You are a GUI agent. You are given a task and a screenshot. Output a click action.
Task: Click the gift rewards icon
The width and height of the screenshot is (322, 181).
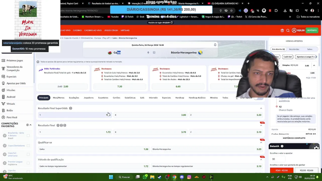tap(282, 30)
